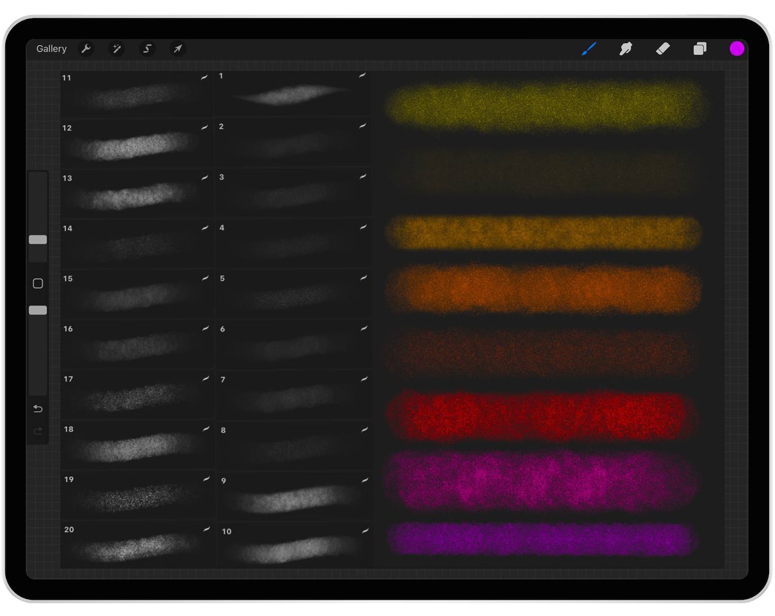Screen dimensions: 775x616
Task: Open the Adjustments magic wand menu
Action: pyautogui.click(x=117, y=49)
